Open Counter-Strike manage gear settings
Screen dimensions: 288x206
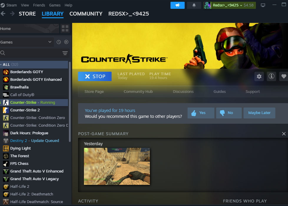(x=259, y=76)
